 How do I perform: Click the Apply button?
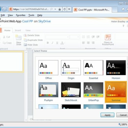(108, 115)
